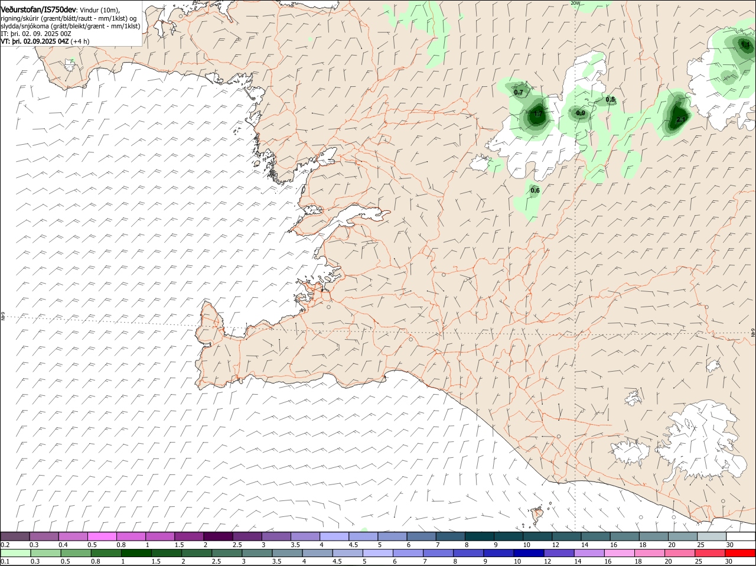Viewport: 756px width, 566px height.
Task: Click the 'slydda/snjókoma (grátt/bleikt/grænt' header line
Action: coord(70,26)
